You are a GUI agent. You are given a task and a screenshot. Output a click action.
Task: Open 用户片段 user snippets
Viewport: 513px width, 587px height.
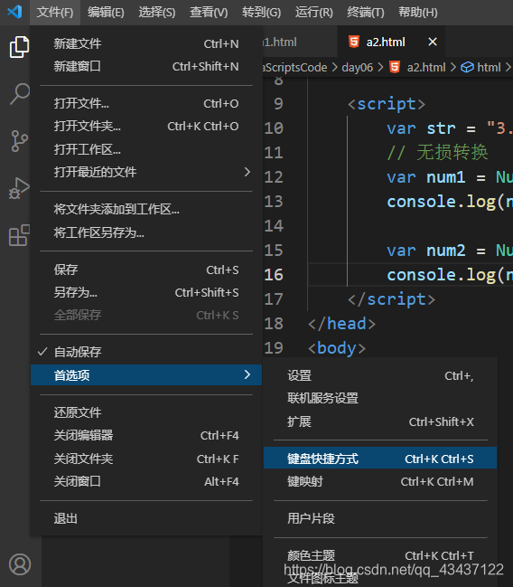380,518
